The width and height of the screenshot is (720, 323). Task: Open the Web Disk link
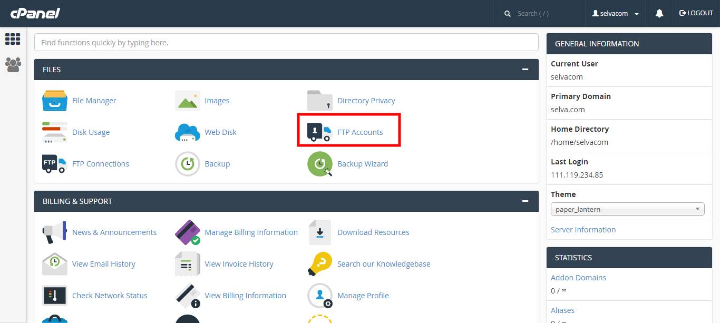[221, 132]
